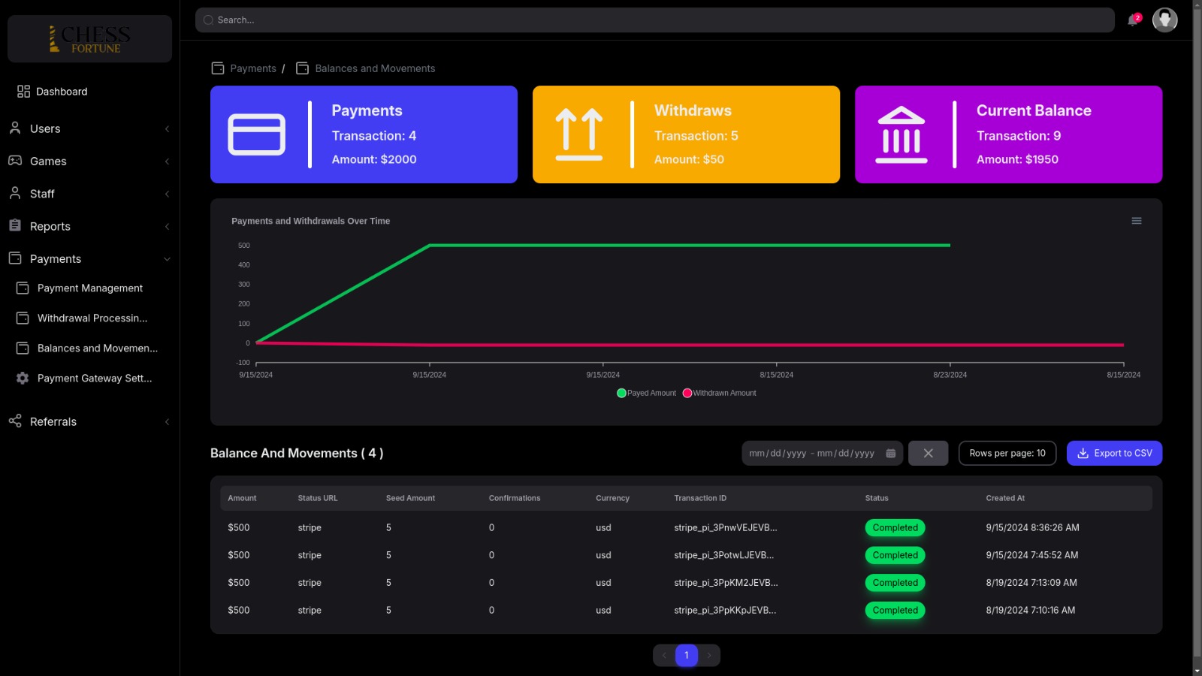Click the Chess Fortune logo
This screenshot has height=676, width=1202.
pyautogui.click(x=89, y=39)
